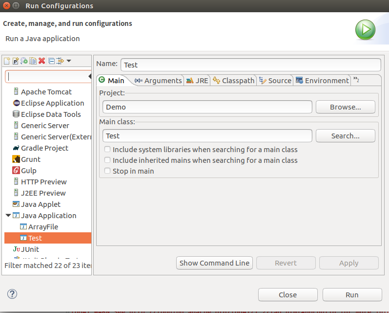
Task: Click the Browse... project button
Action: (346, 107)
